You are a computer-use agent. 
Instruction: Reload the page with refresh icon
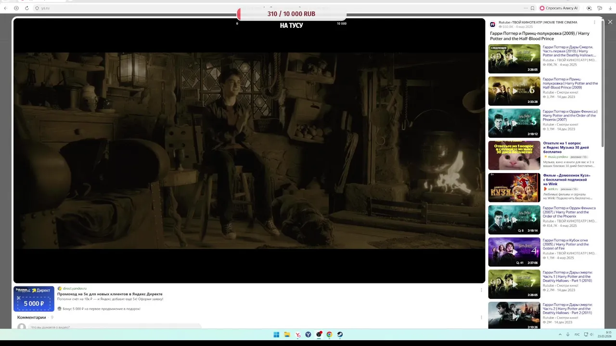[x=26, y=8]
